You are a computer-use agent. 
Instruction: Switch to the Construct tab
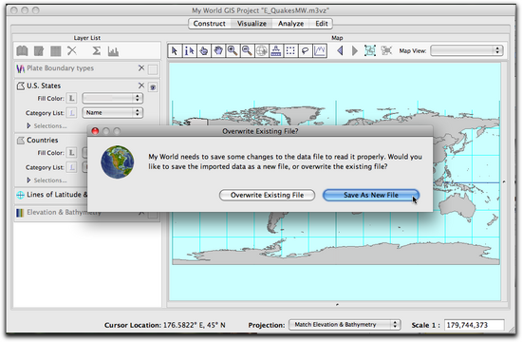coord(210,24)
